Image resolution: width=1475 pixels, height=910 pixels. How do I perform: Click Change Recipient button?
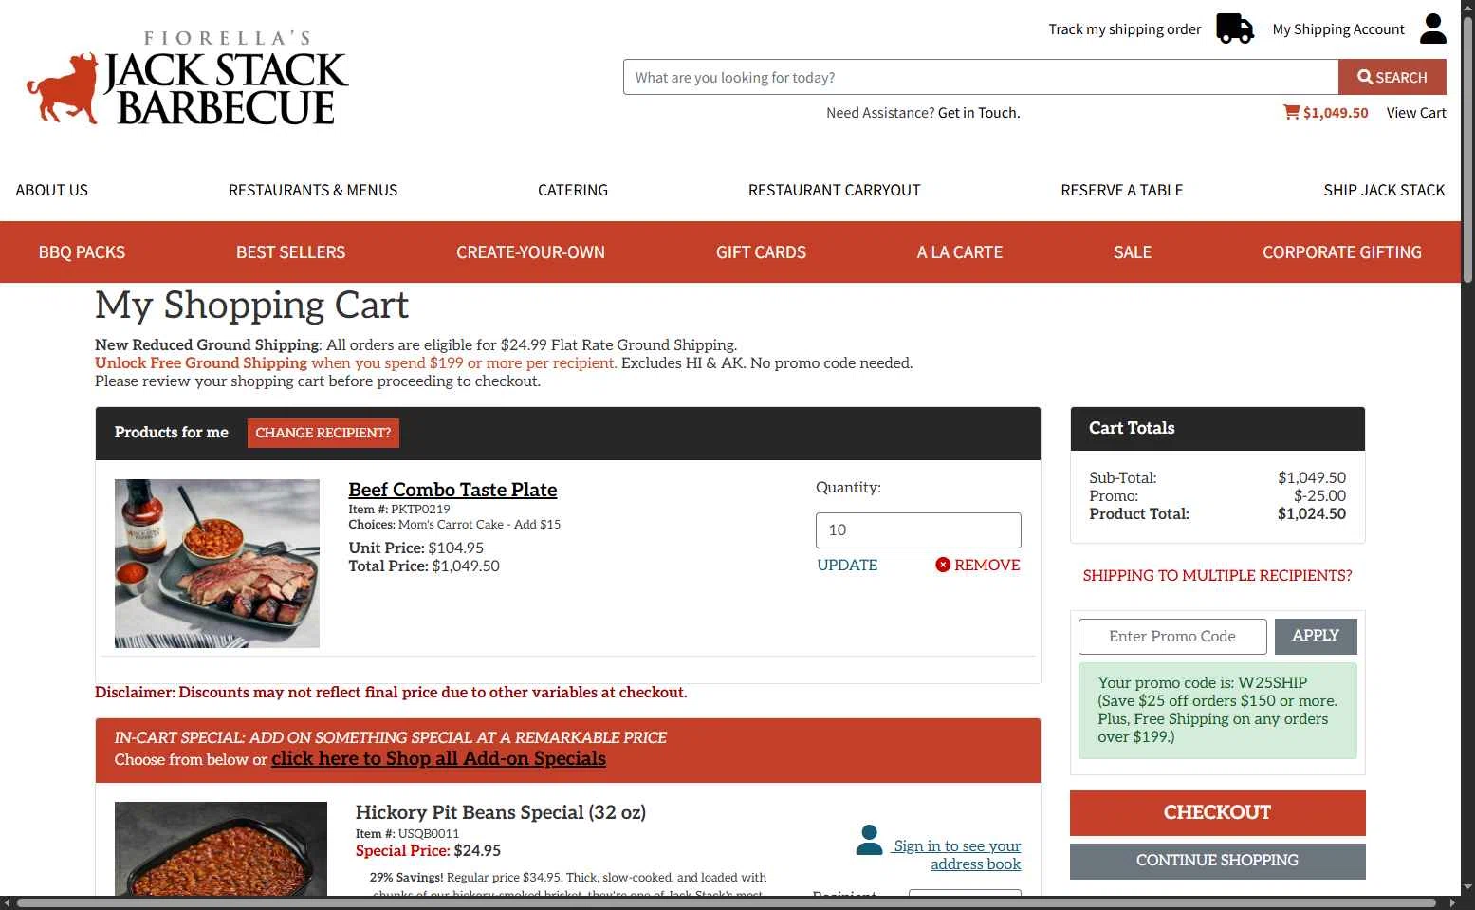pyautogui.click(x=323, y=433)
